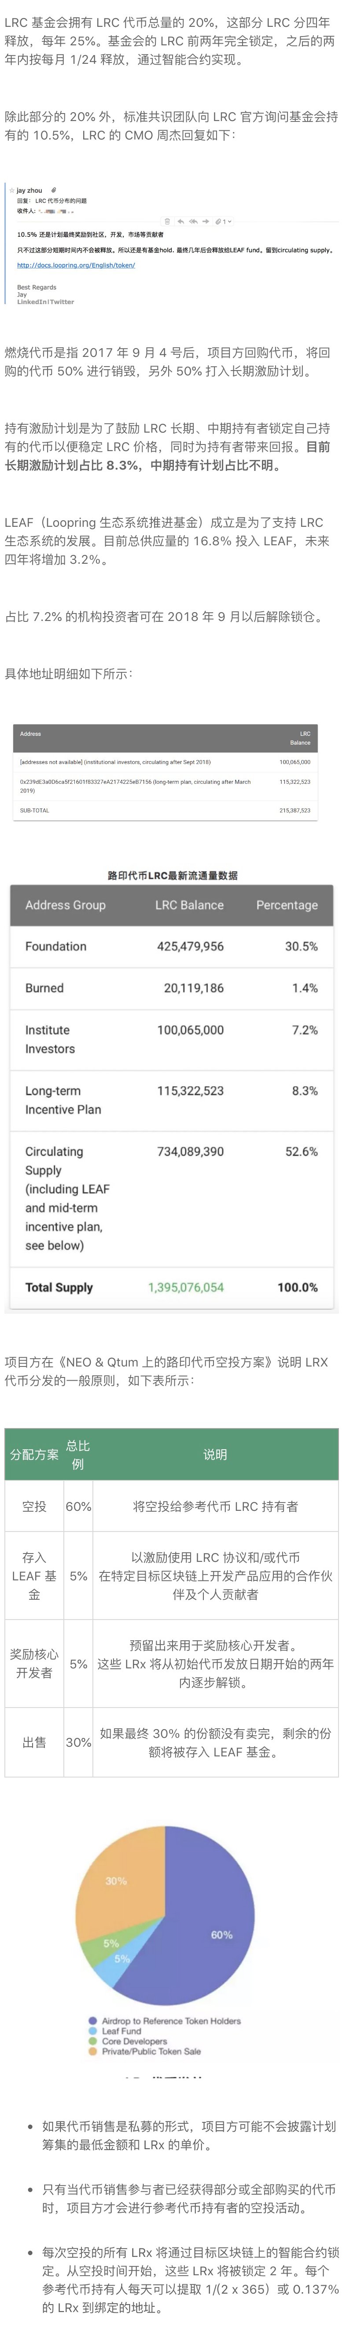Click the 'LRC Balance' header in large table

click(189, 905)
